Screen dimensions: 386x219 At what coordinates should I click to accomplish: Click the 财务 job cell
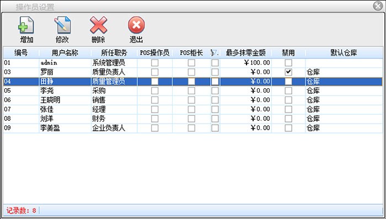[x=114, y=119]
